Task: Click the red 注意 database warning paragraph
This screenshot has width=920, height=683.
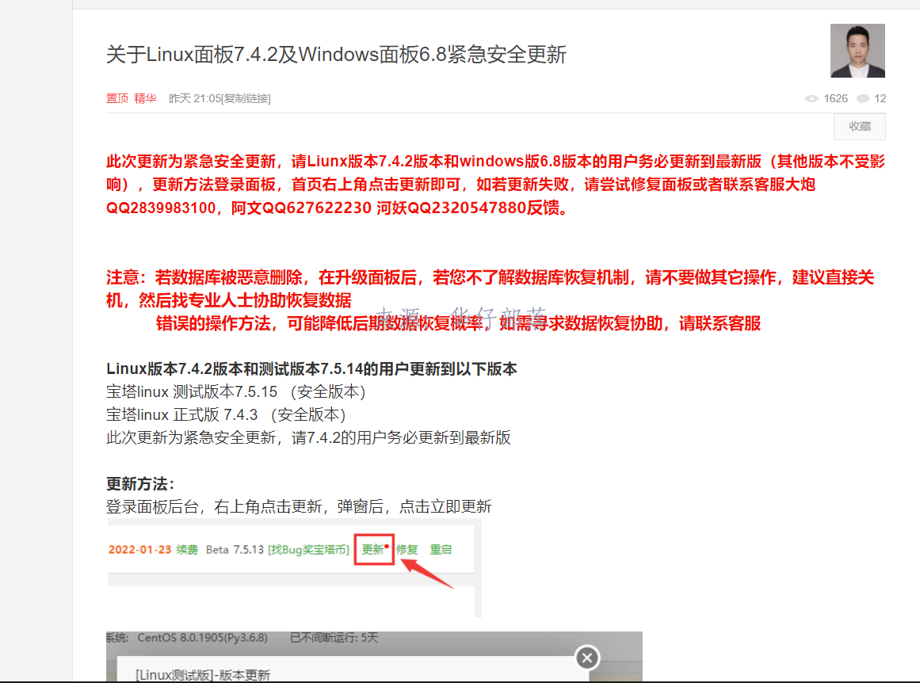Action: coord(490,288)
